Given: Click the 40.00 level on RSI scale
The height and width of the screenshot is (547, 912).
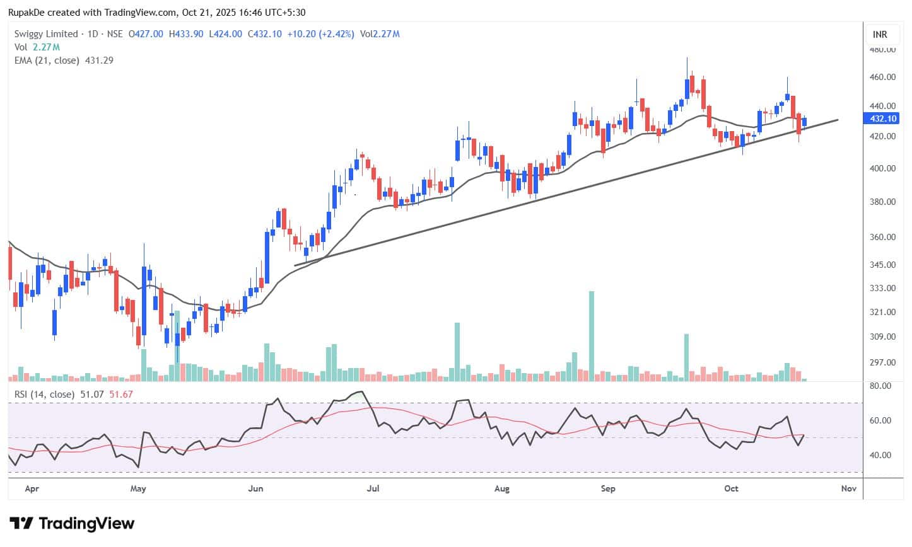Looking at the screenshot, I should [x=880, y=455].
